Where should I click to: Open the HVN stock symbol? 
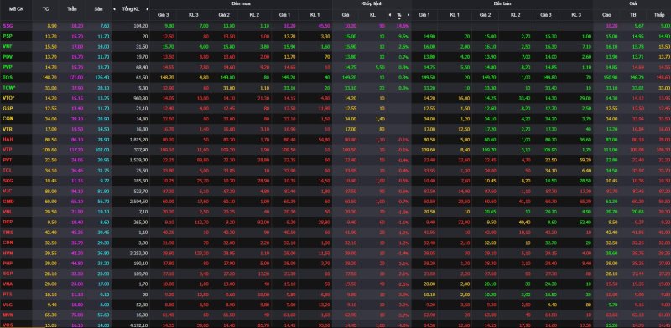click(8, 253)
